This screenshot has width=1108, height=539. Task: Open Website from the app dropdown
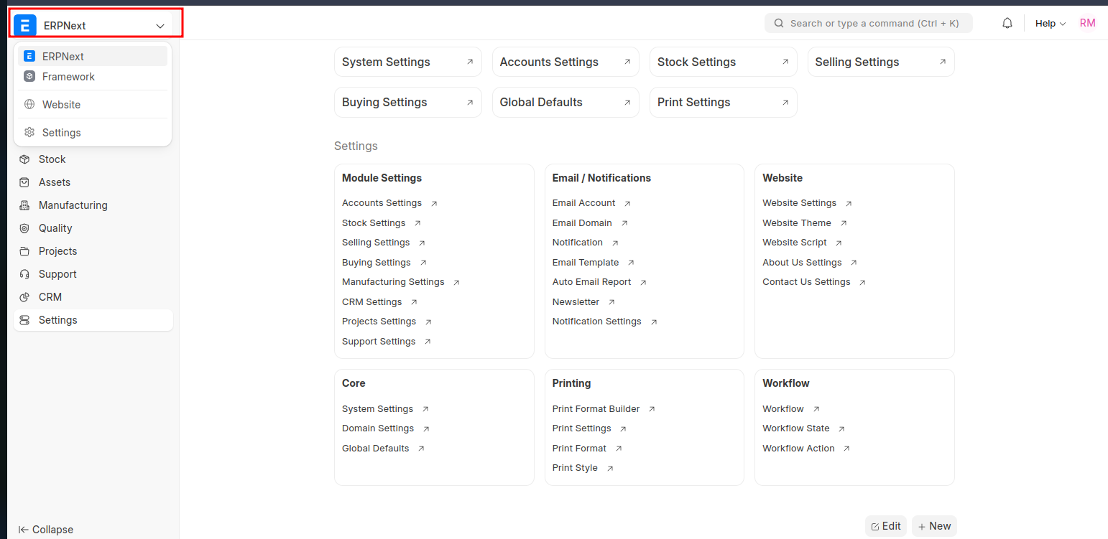coord(93,105)
